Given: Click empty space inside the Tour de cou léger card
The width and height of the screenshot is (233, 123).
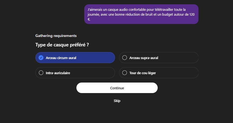Looking at the screenshot, I should click(178, 73).
